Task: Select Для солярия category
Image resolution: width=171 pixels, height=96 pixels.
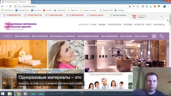Action: 126,36
